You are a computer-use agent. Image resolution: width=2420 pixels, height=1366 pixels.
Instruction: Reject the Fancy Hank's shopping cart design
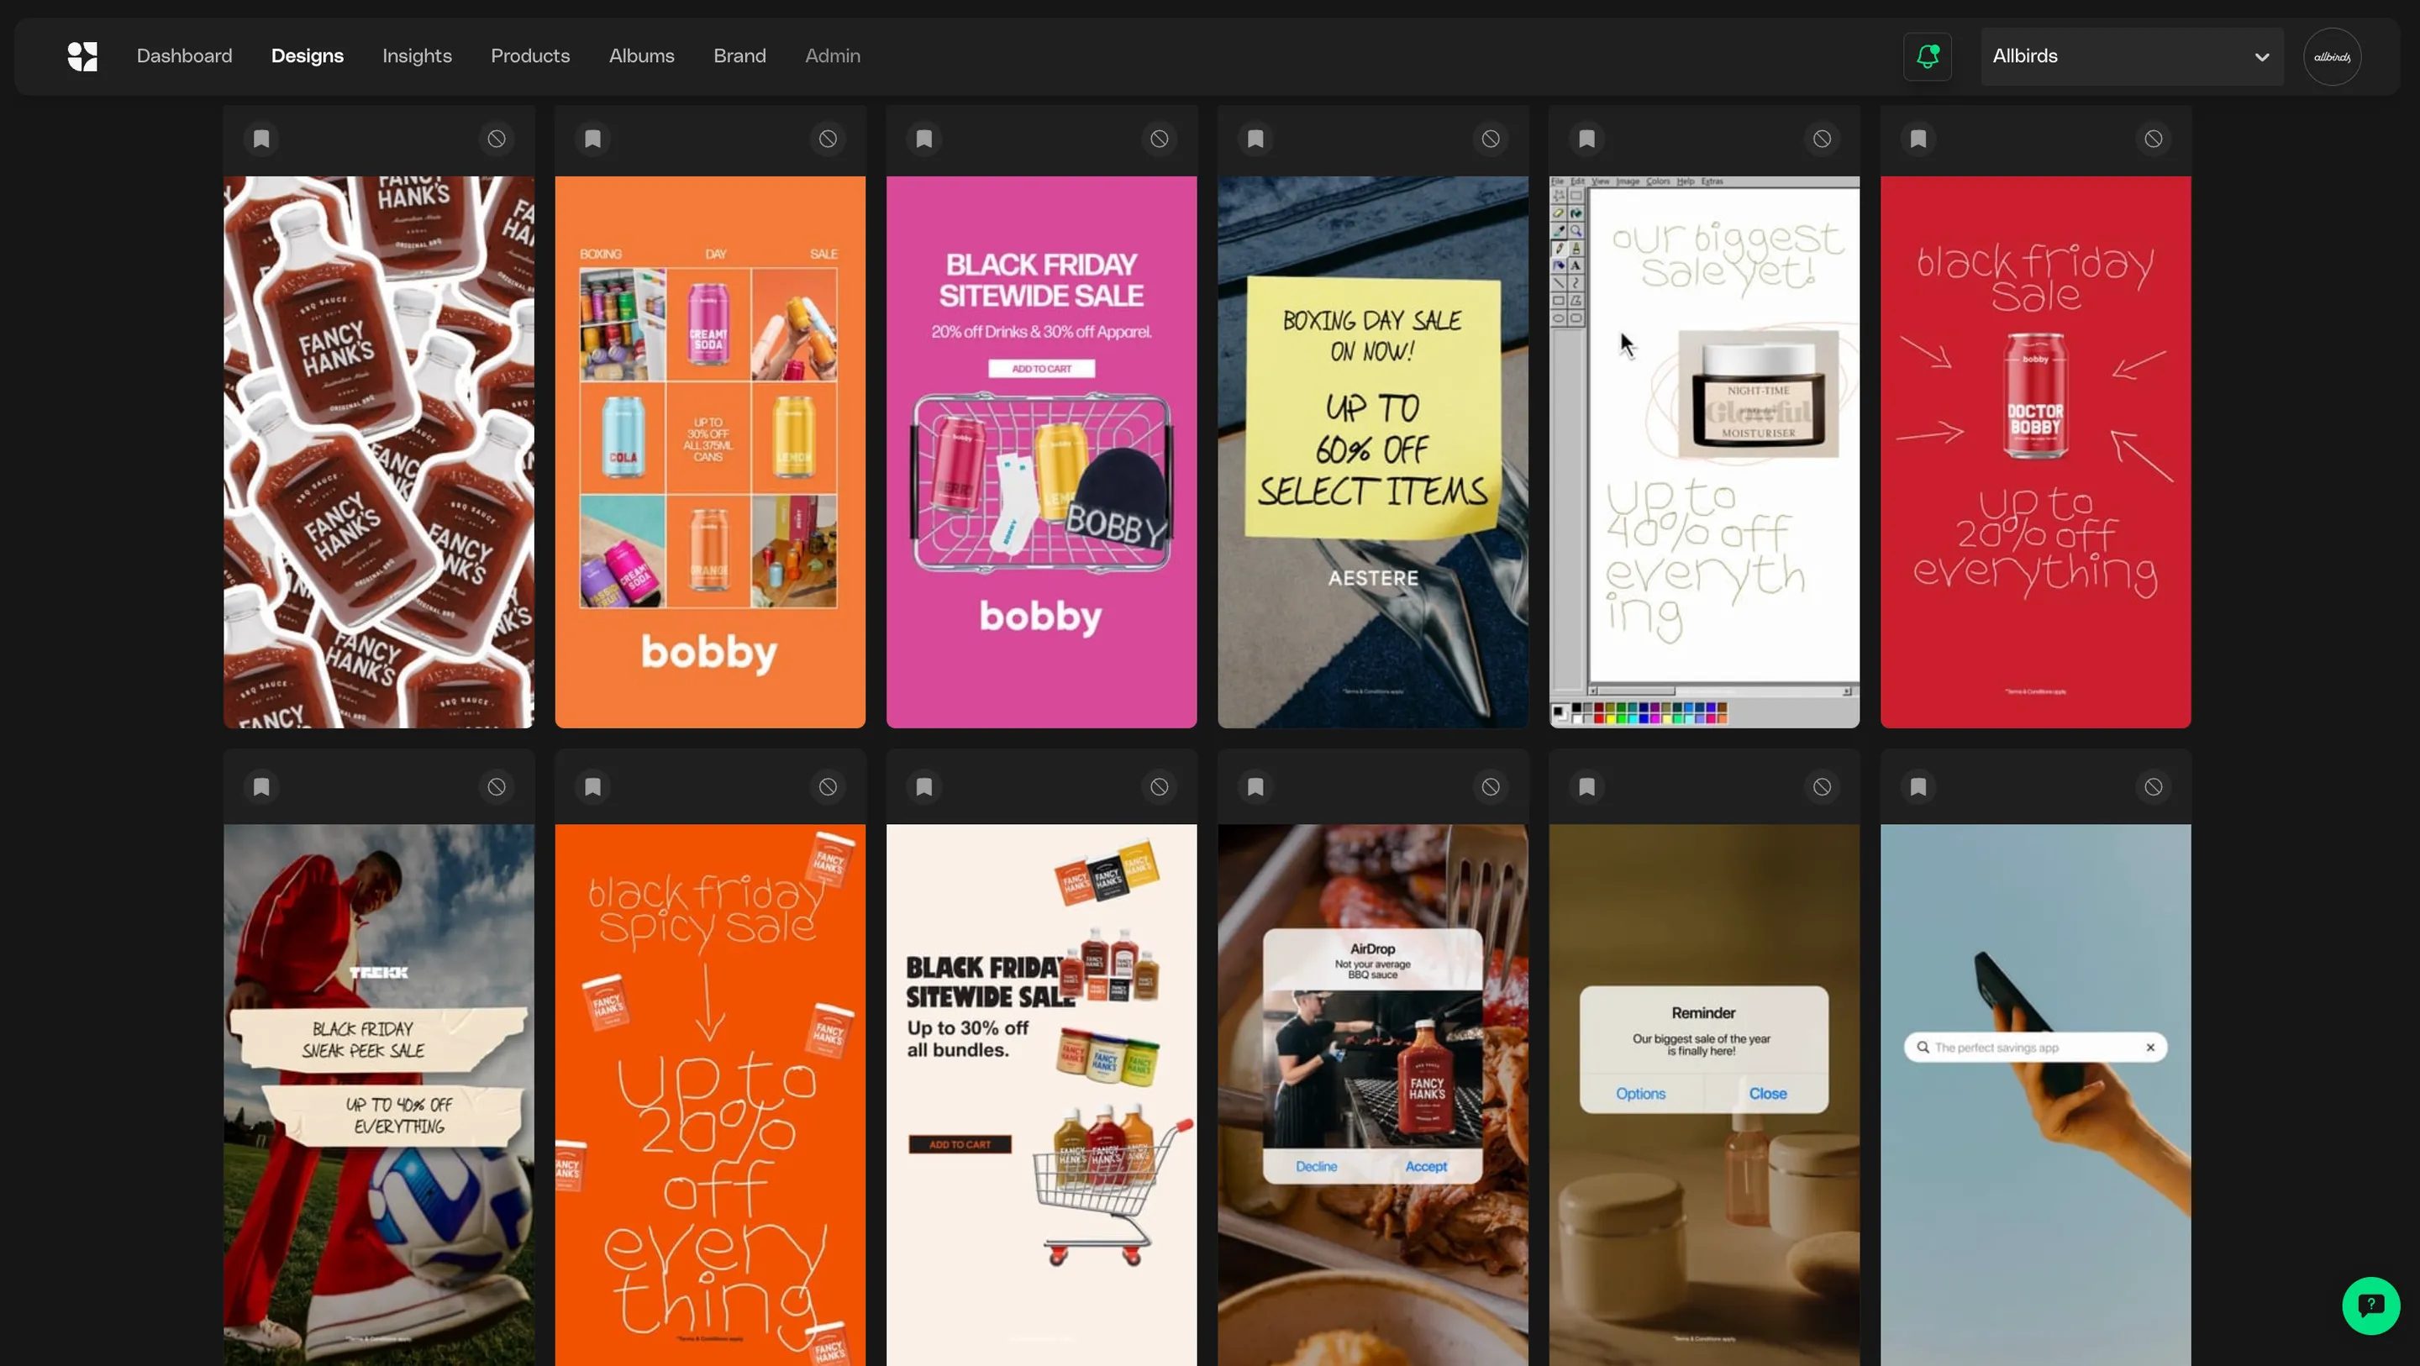pos(1160,787)
